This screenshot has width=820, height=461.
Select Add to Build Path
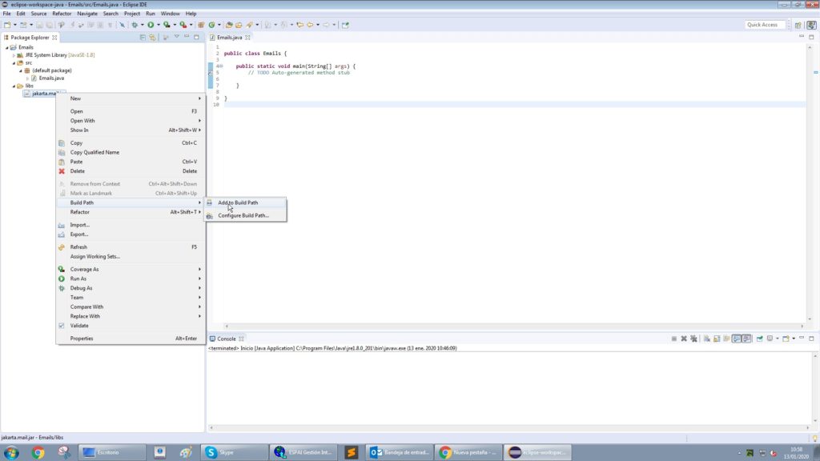[x=238, y=202]
